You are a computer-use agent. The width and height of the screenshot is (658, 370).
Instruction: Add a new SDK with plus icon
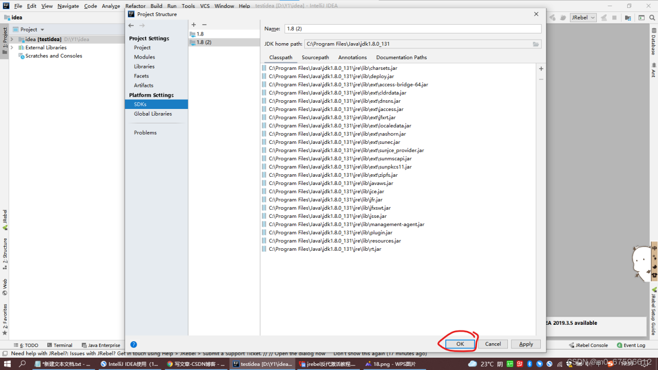[x=194, y=25]
